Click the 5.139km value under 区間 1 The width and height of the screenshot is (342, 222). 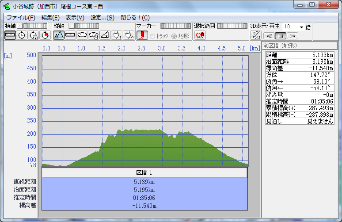tap(144, 182)
